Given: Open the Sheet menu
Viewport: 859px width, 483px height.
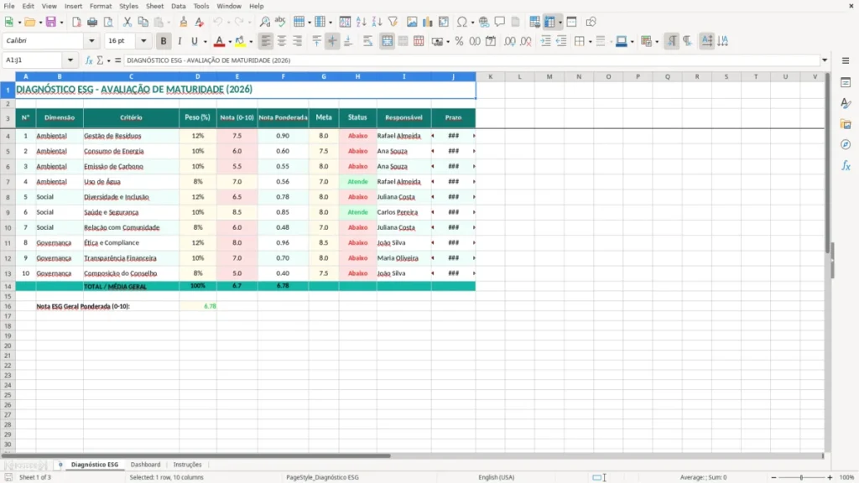Looking at the screenshot, I should pos(154,6).
